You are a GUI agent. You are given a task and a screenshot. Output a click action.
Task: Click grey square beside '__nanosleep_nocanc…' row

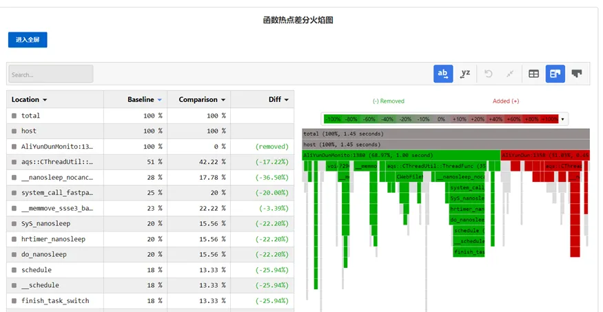[14, 178]
